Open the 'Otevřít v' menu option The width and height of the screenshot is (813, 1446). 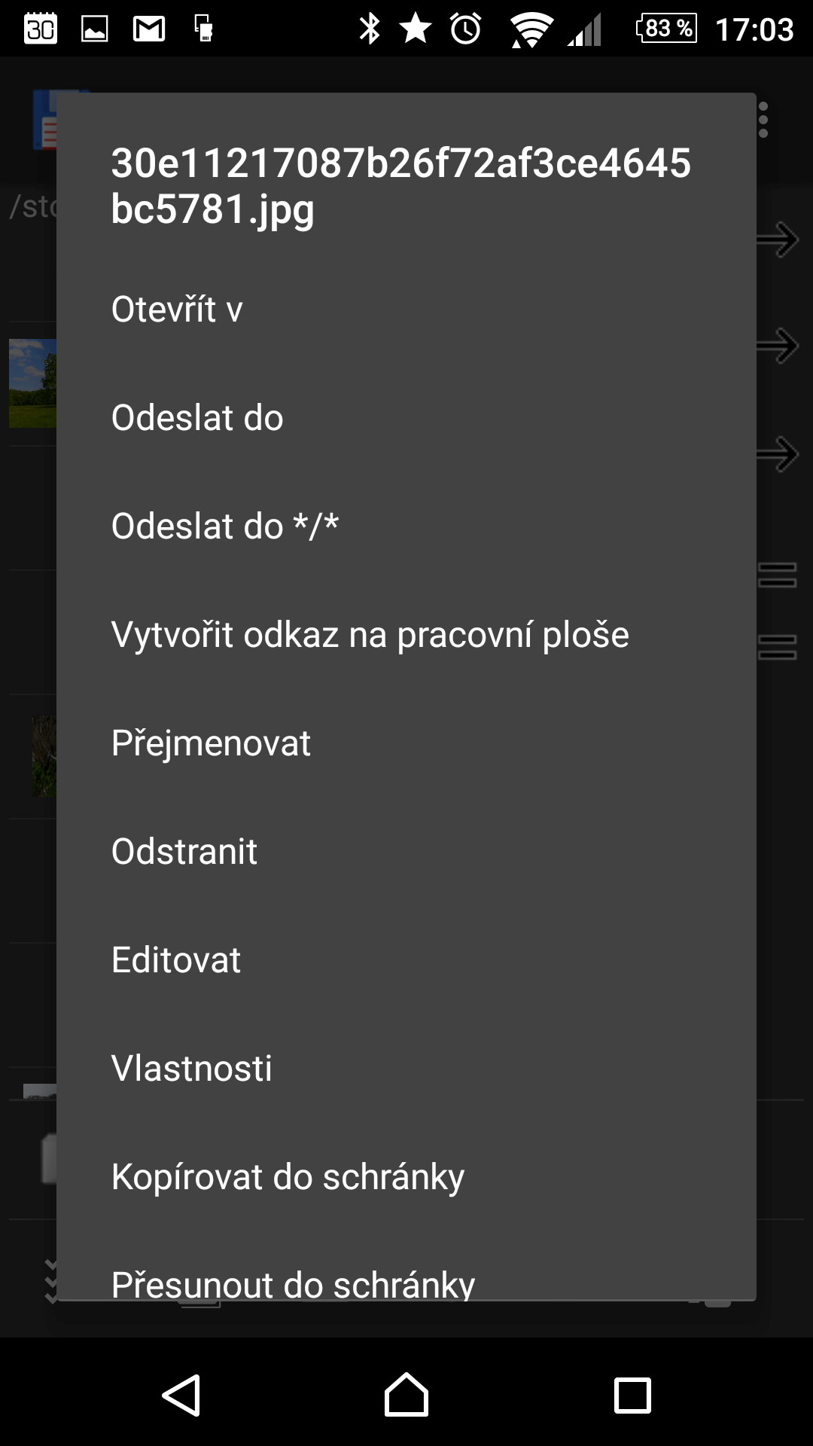click(406, 310)
